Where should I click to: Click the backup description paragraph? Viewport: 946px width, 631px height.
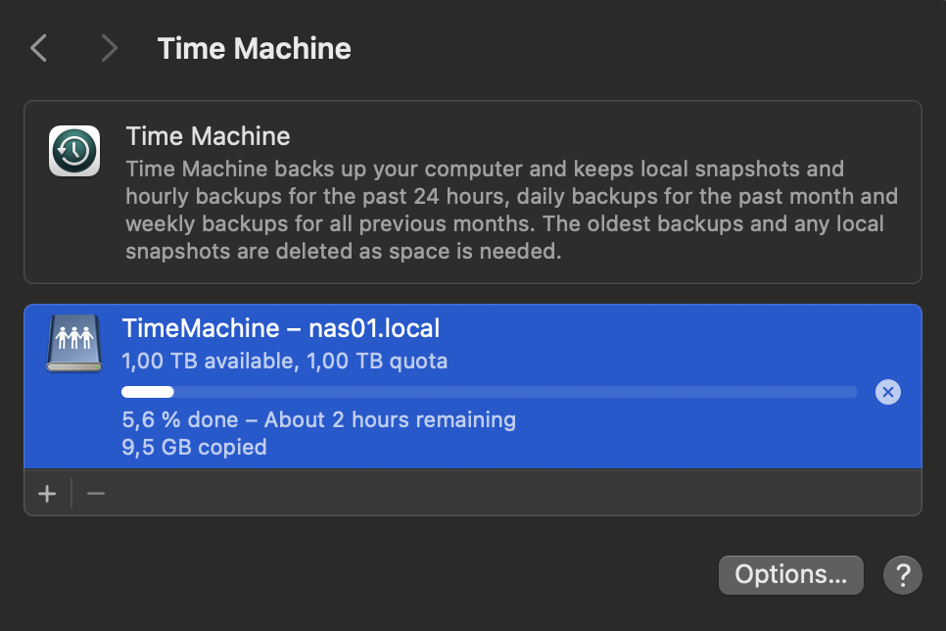click(509, 210)
